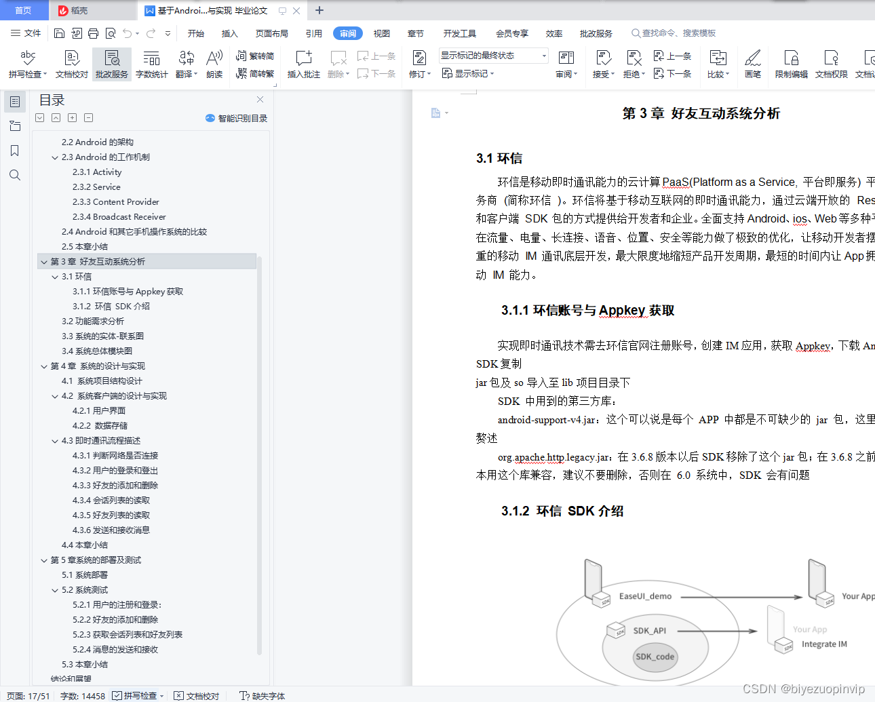Open 限制编辑 restrict editing
875x702 pixels.
[x=792, y=64]
